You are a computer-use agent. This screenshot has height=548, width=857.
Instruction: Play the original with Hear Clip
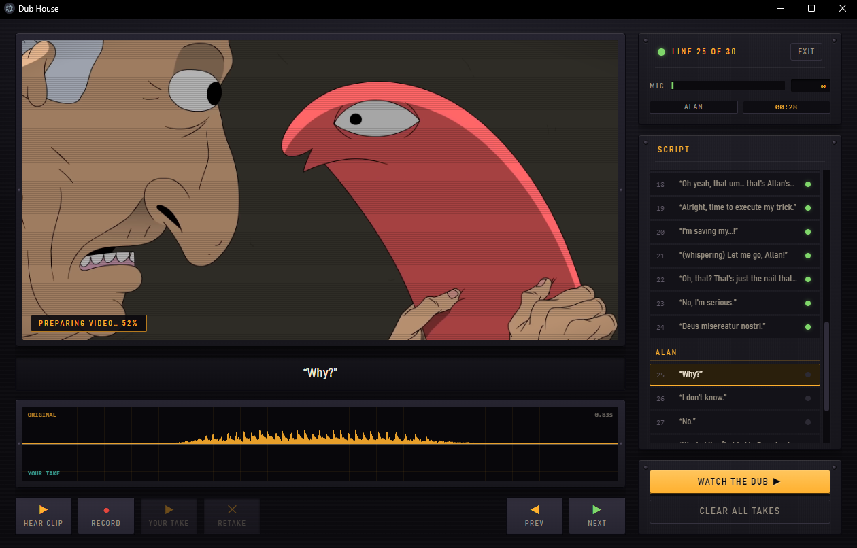[x=44, y=515]
